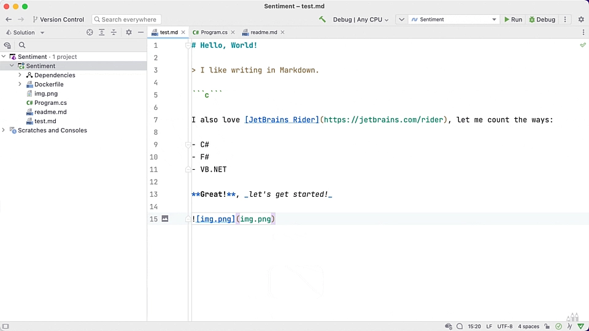Close the test.md tab
This screenshot has height=331, width=589.
tap(183, 32)
